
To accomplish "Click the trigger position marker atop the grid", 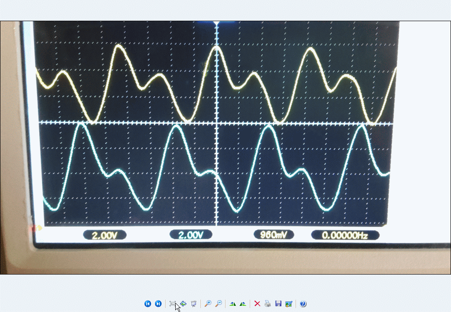I will click(216, 22).
